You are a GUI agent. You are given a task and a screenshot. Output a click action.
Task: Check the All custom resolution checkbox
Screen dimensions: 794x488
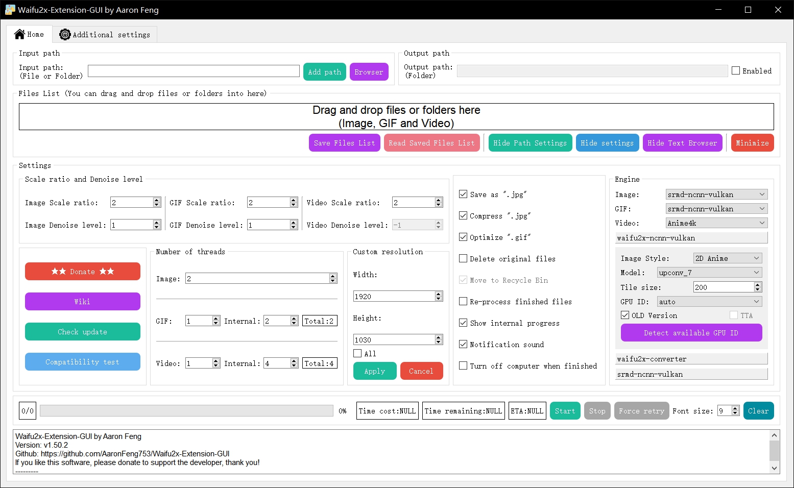point(357,353)
